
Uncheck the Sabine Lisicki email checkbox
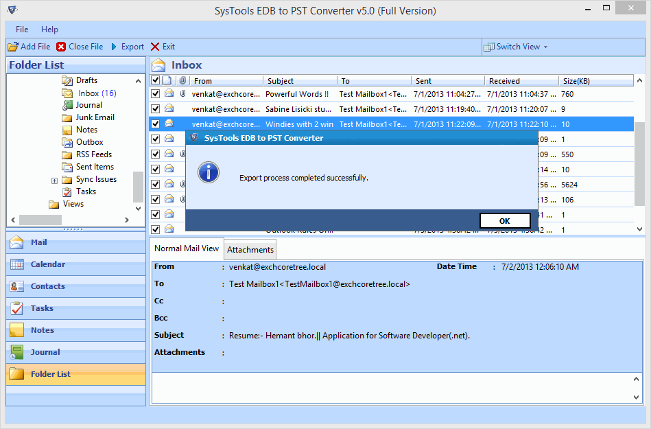click(155, 109)
